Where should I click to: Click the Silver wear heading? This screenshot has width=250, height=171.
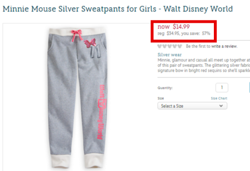click(170, 55)
